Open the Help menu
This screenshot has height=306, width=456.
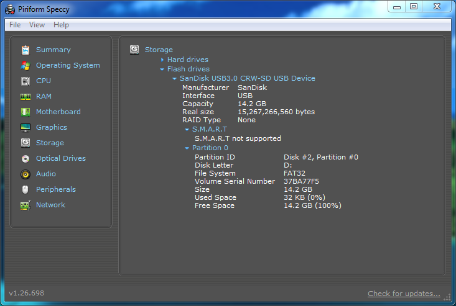click(x=61, y=25)
